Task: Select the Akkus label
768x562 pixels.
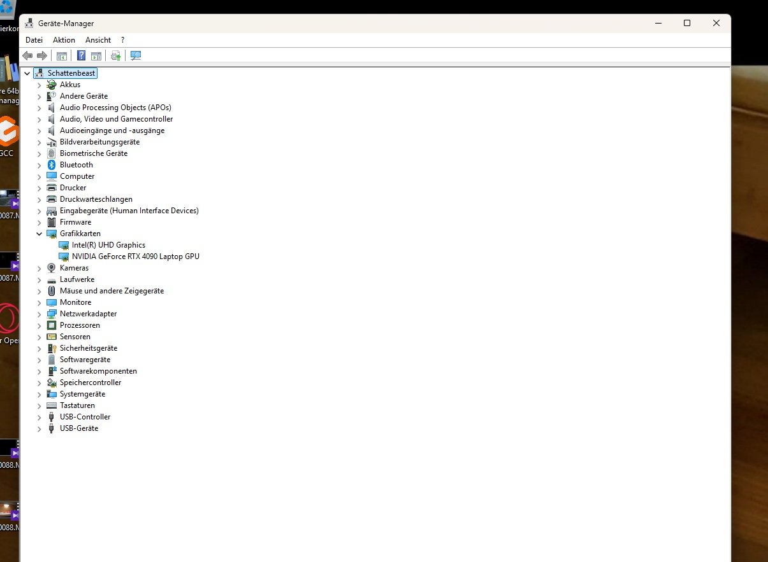Action: [x=70, y=85]
